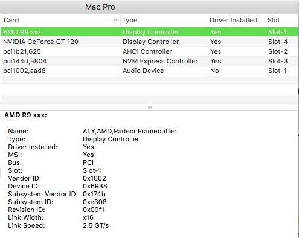299x238 pixels.
Task: Click the Slot-4 cell
Action: 278,42
